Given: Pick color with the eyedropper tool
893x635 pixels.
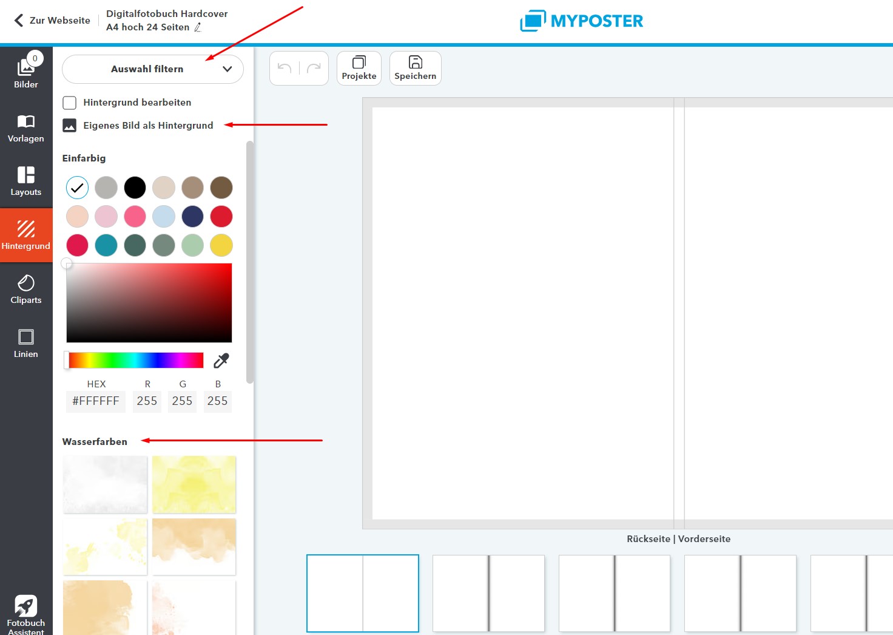Looking at the screenshot, I should point(221,361).
